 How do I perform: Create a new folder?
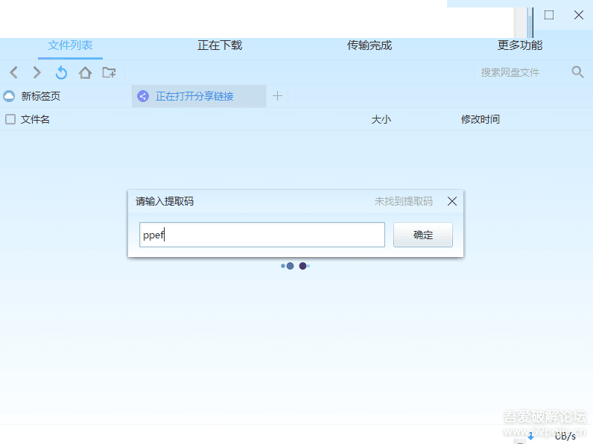click(x=109, y=72)
